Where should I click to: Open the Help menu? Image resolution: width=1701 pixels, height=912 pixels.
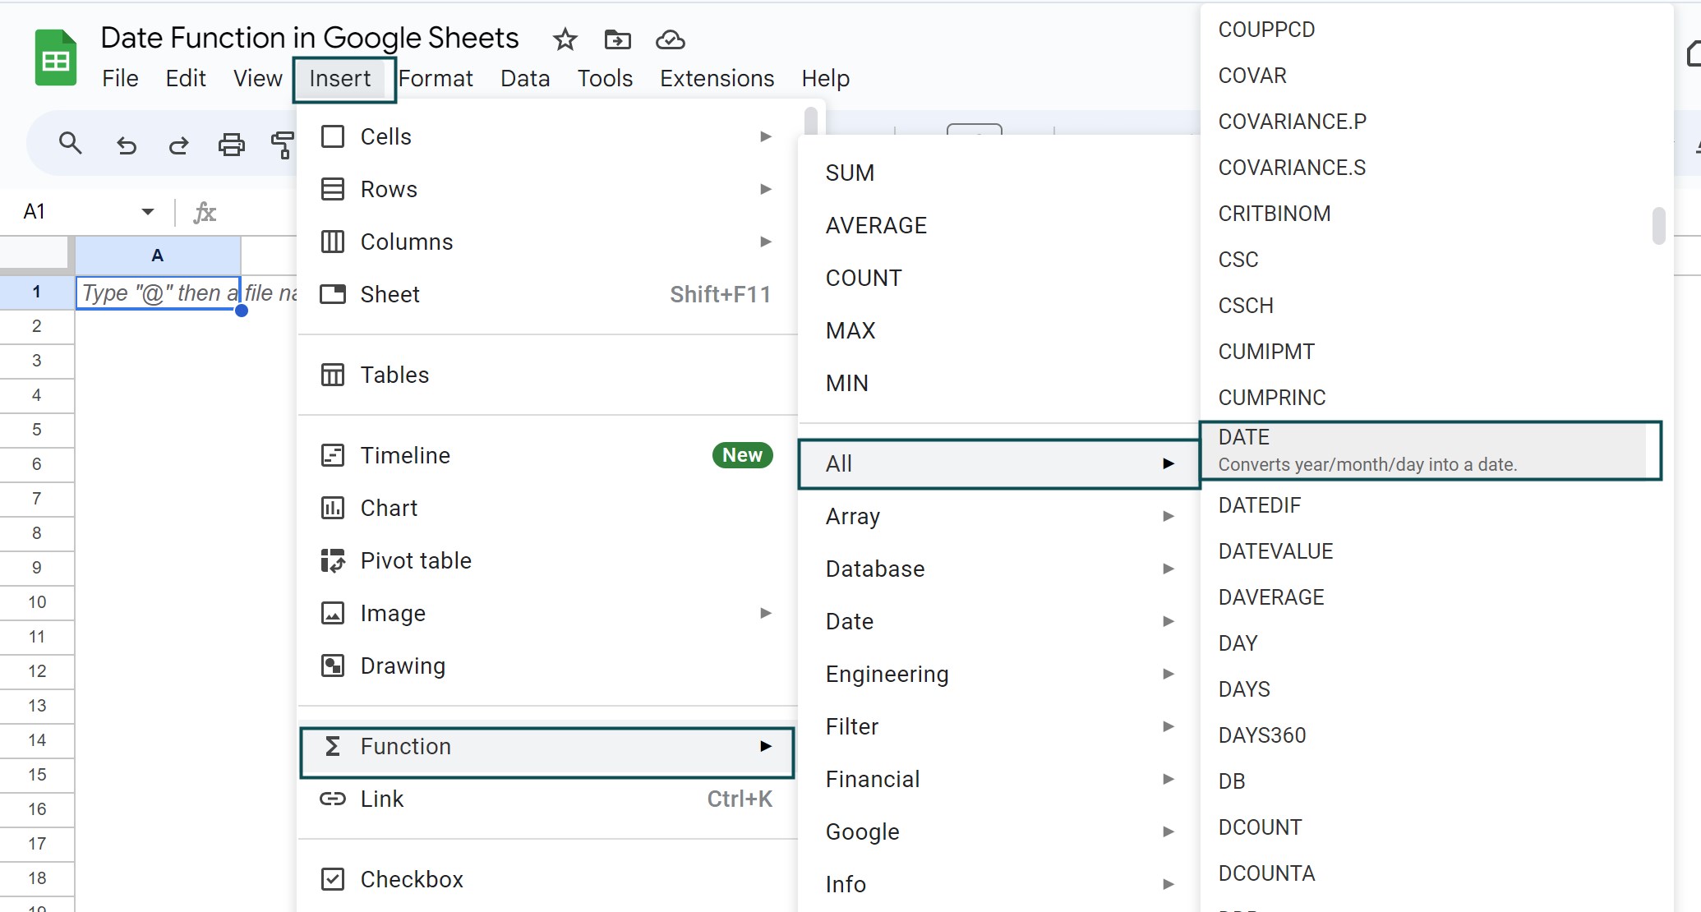(825, 78)
